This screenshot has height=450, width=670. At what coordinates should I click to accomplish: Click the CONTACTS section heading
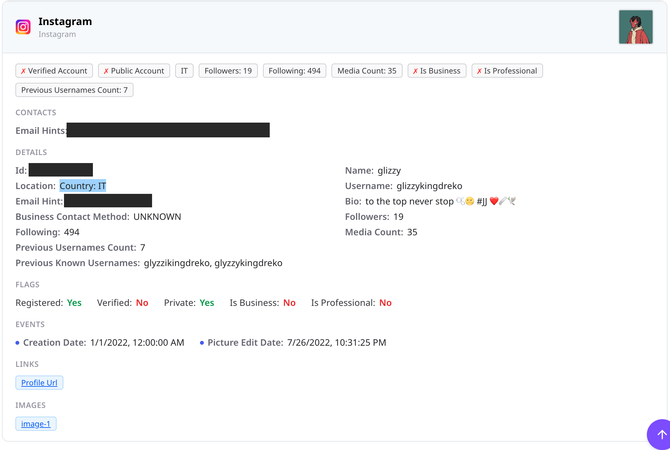[x=36, y=113]
